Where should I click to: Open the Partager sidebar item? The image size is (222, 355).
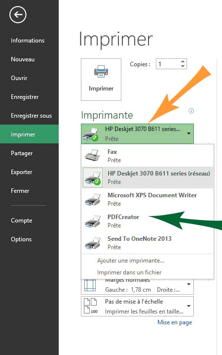coord(22,153)
